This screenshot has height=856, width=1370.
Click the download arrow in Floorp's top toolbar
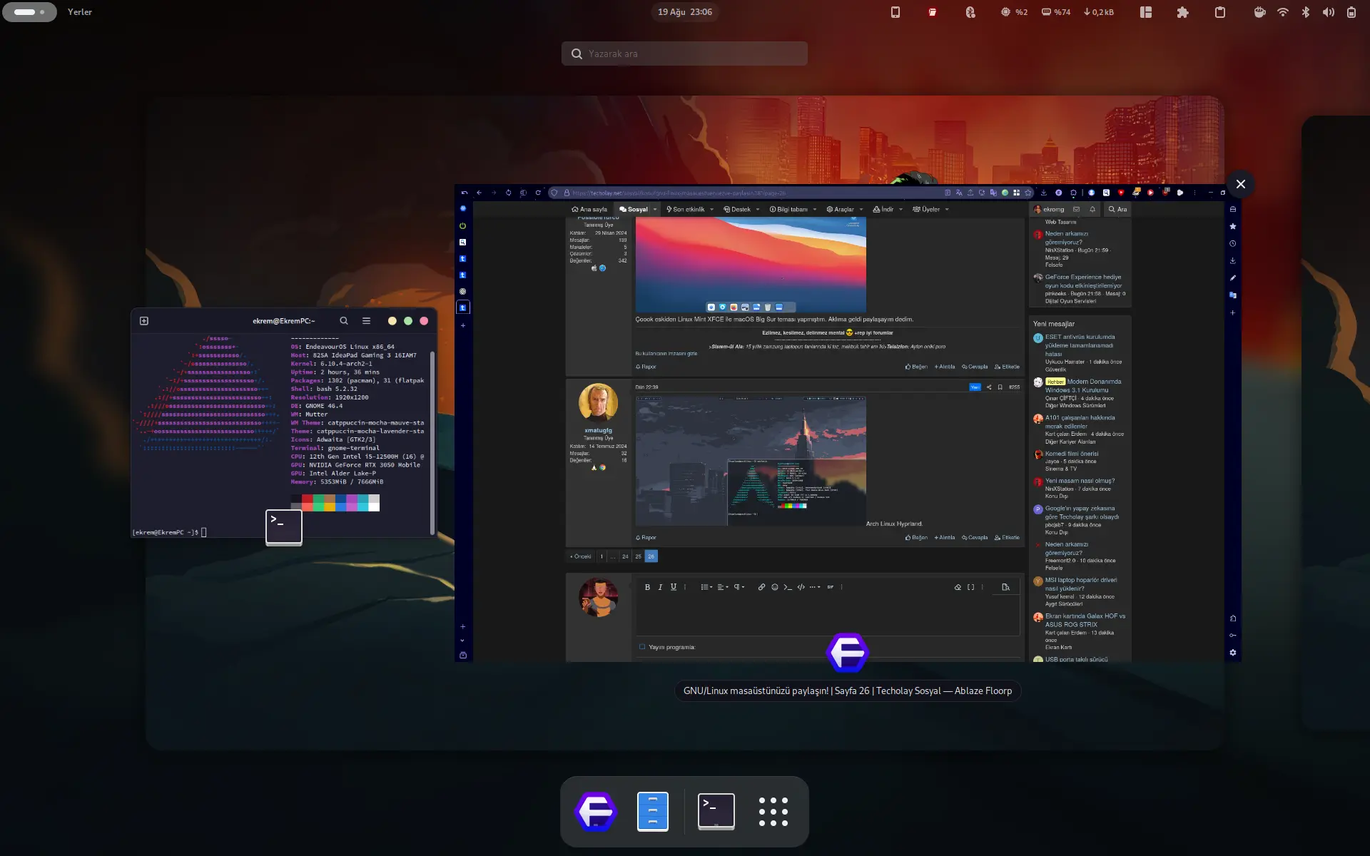[1044, 193]
